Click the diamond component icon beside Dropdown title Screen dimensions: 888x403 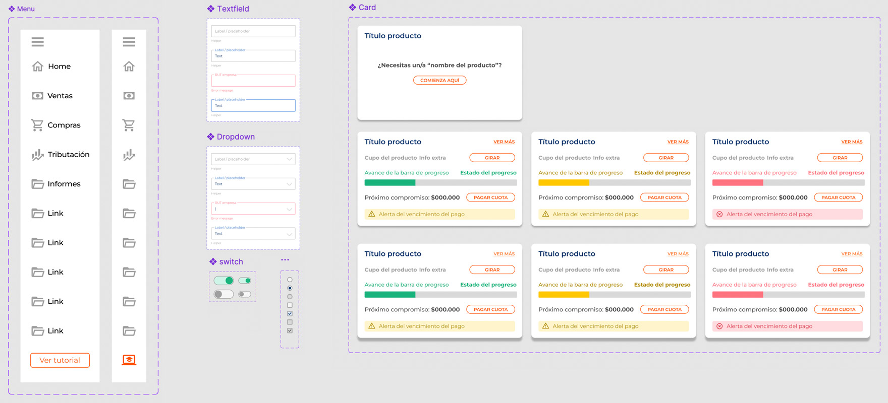[211, 137]
